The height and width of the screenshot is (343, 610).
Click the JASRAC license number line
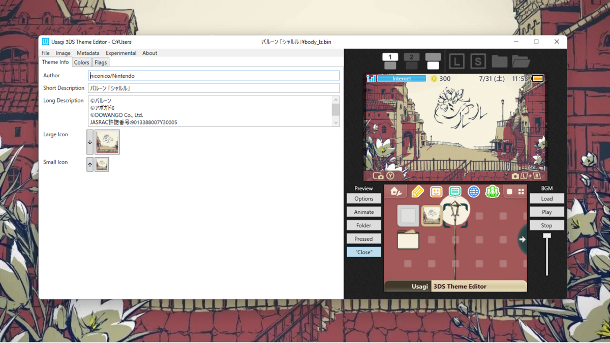click(x=134, y=122)
